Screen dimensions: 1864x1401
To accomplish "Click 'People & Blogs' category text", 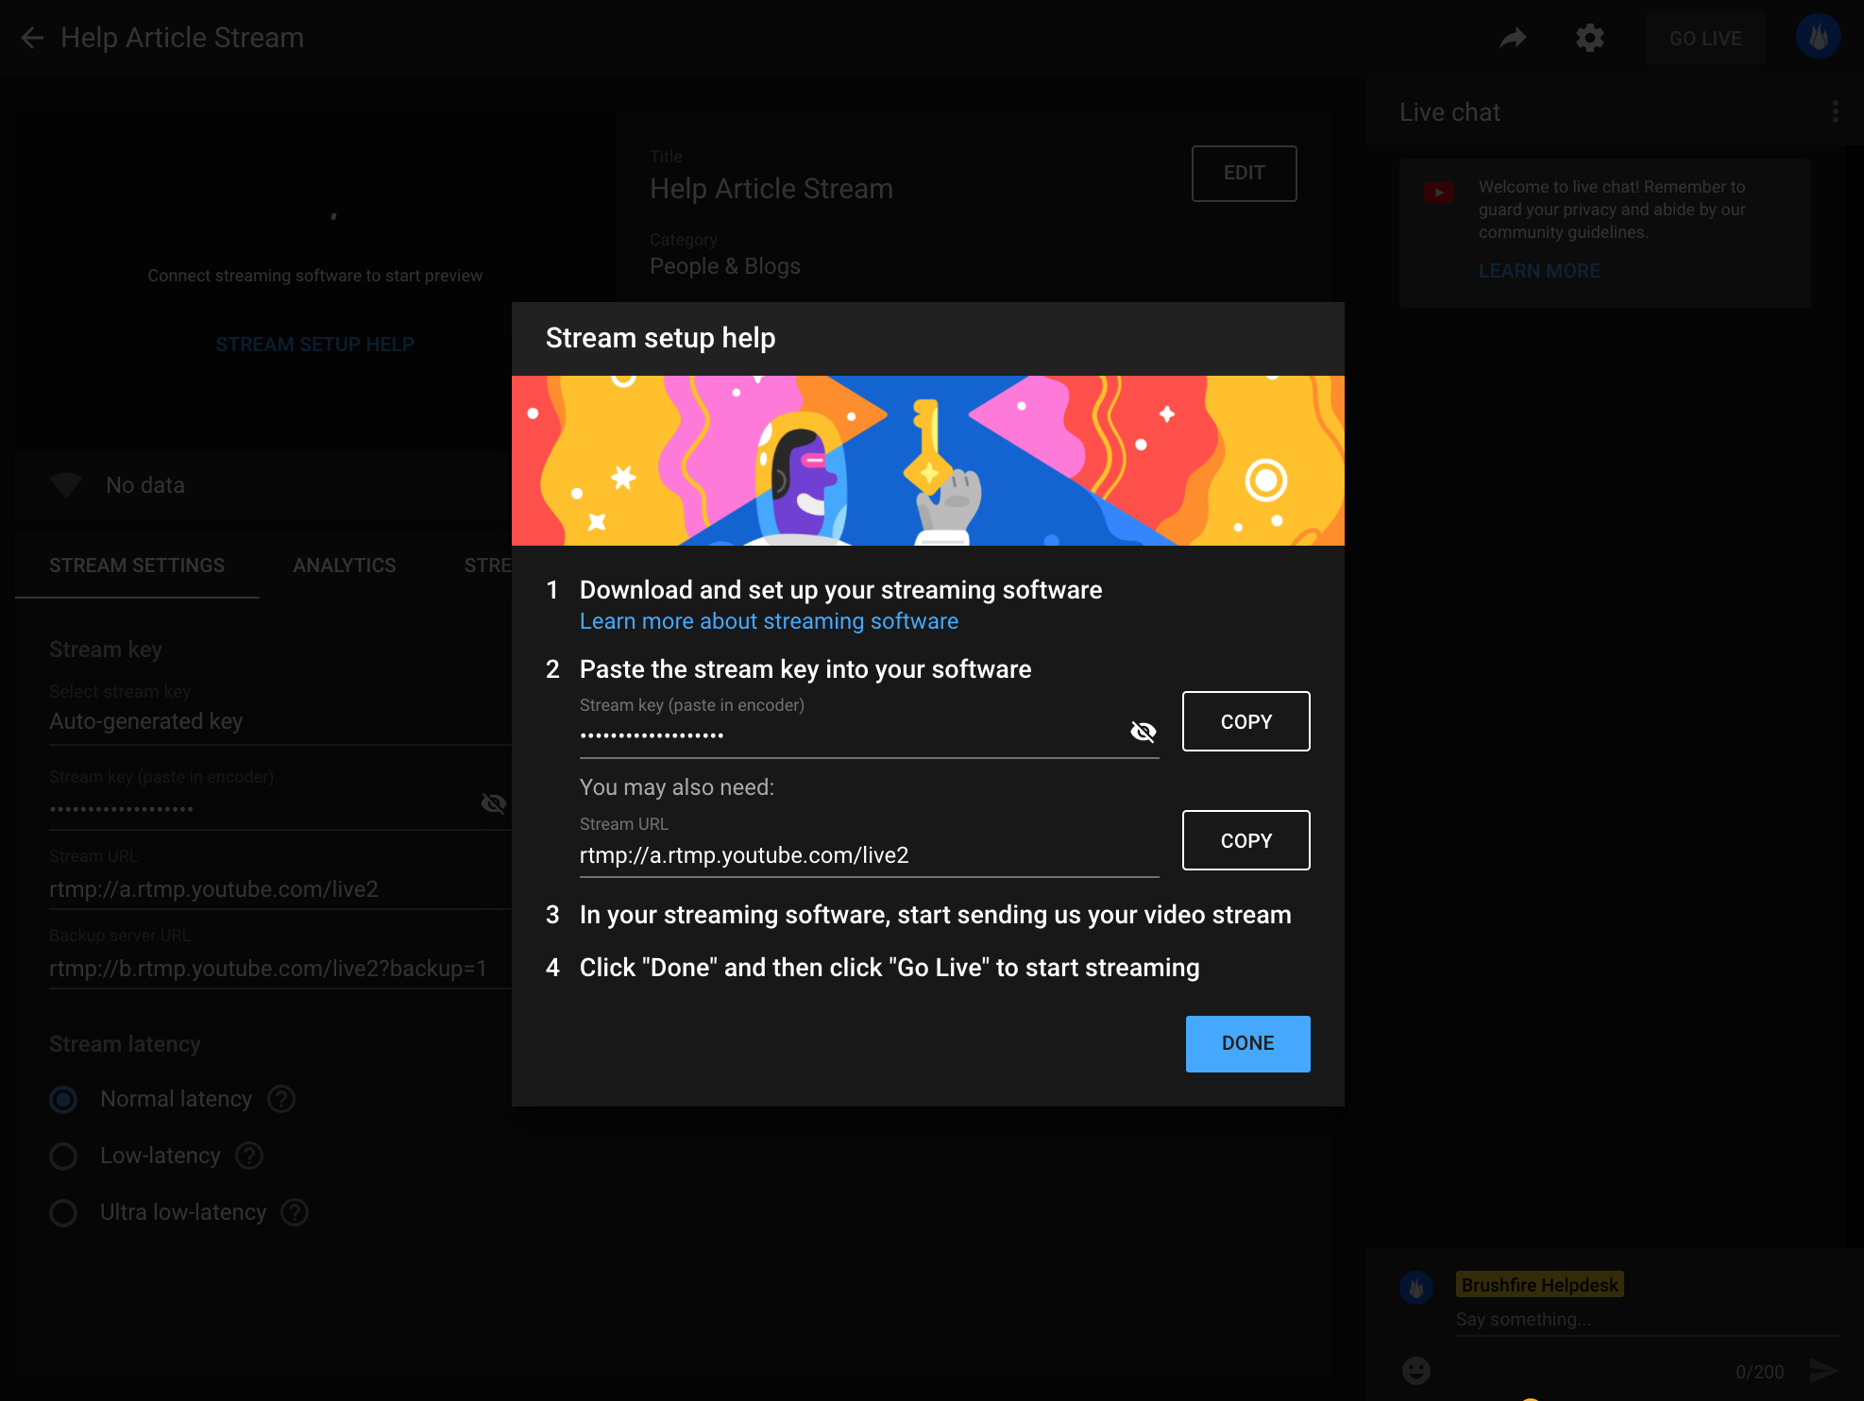I will (724, 266).
